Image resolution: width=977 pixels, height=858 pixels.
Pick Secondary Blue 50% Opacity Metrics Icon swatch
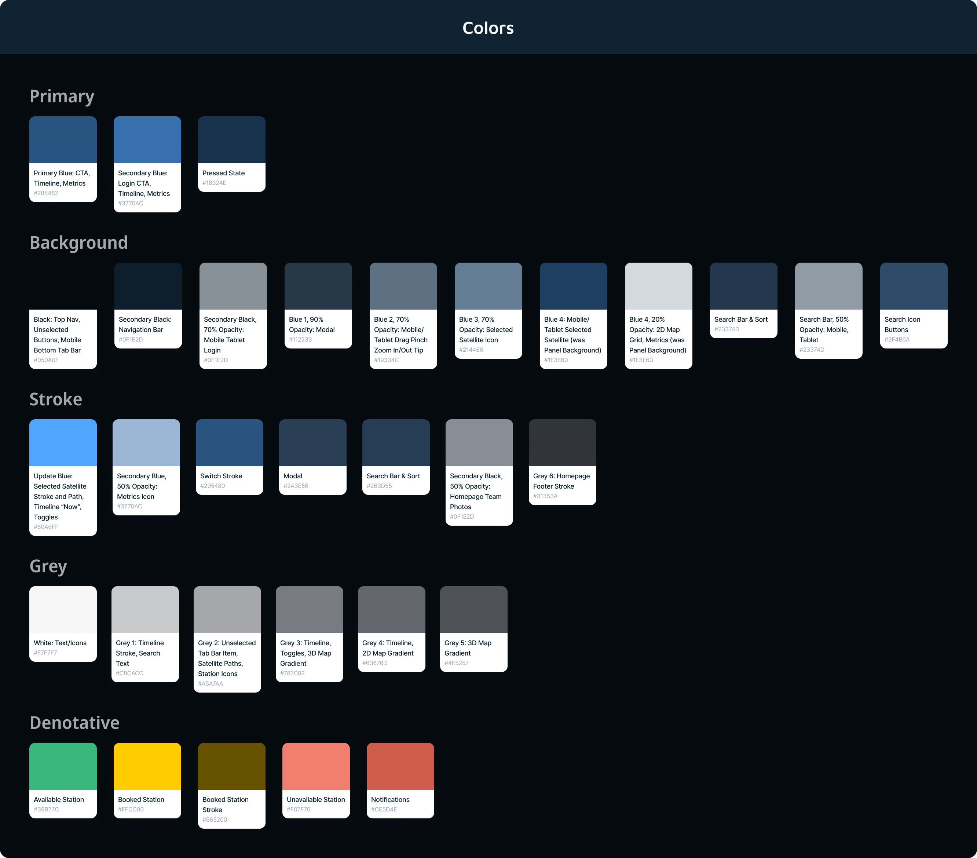[x=146, y=443]
